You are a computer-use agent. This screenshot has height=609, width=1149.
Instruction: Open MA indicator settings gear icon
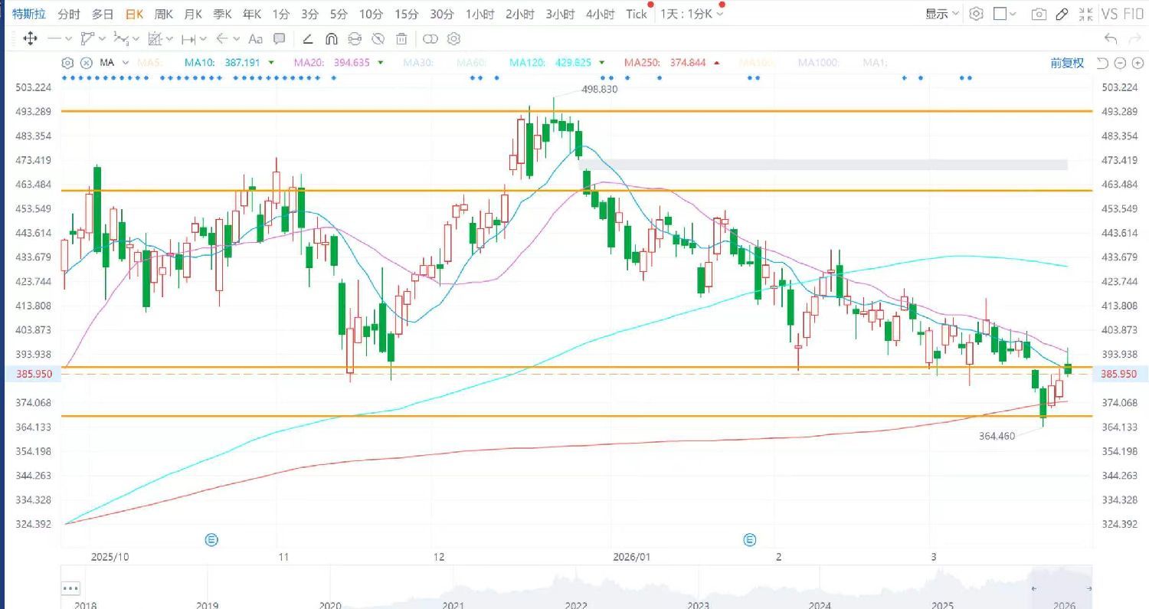(67, 63)
